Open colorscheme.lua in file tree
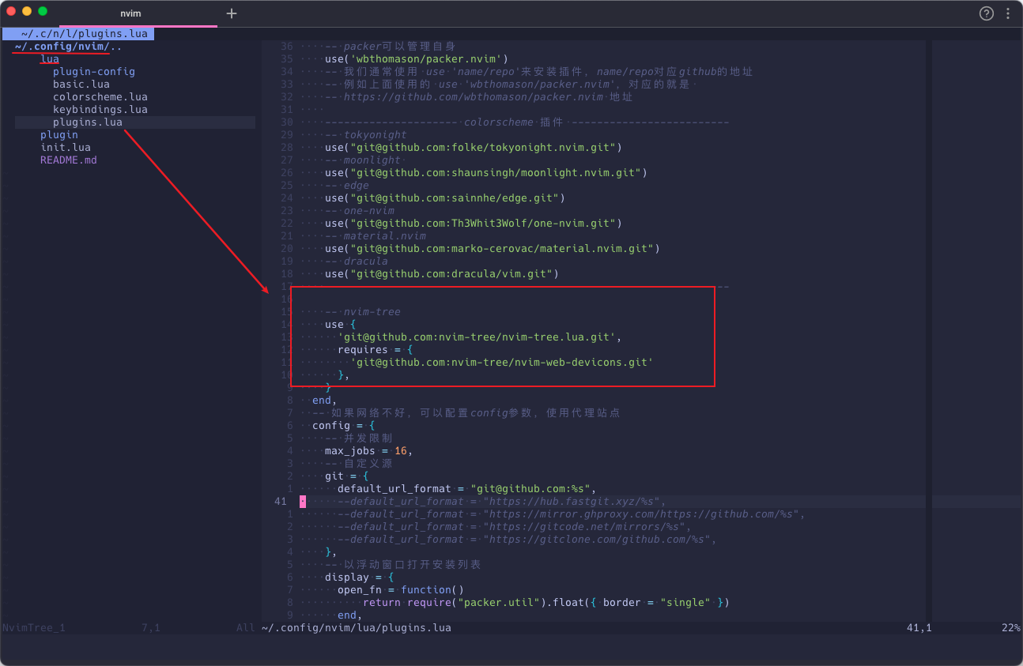 pos(100,97)
